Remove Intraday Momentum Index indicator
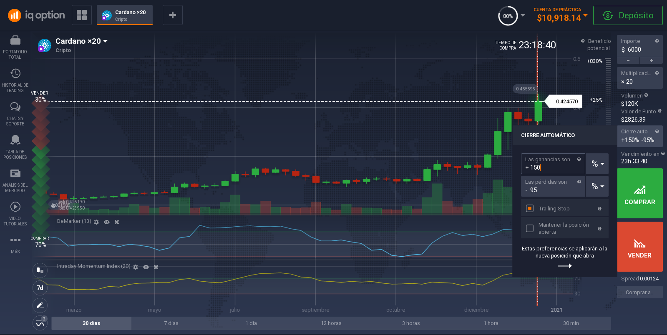Image resolution: width=667 pixels, height=335 pixels. pyautogui.click(x=156, y=267)
